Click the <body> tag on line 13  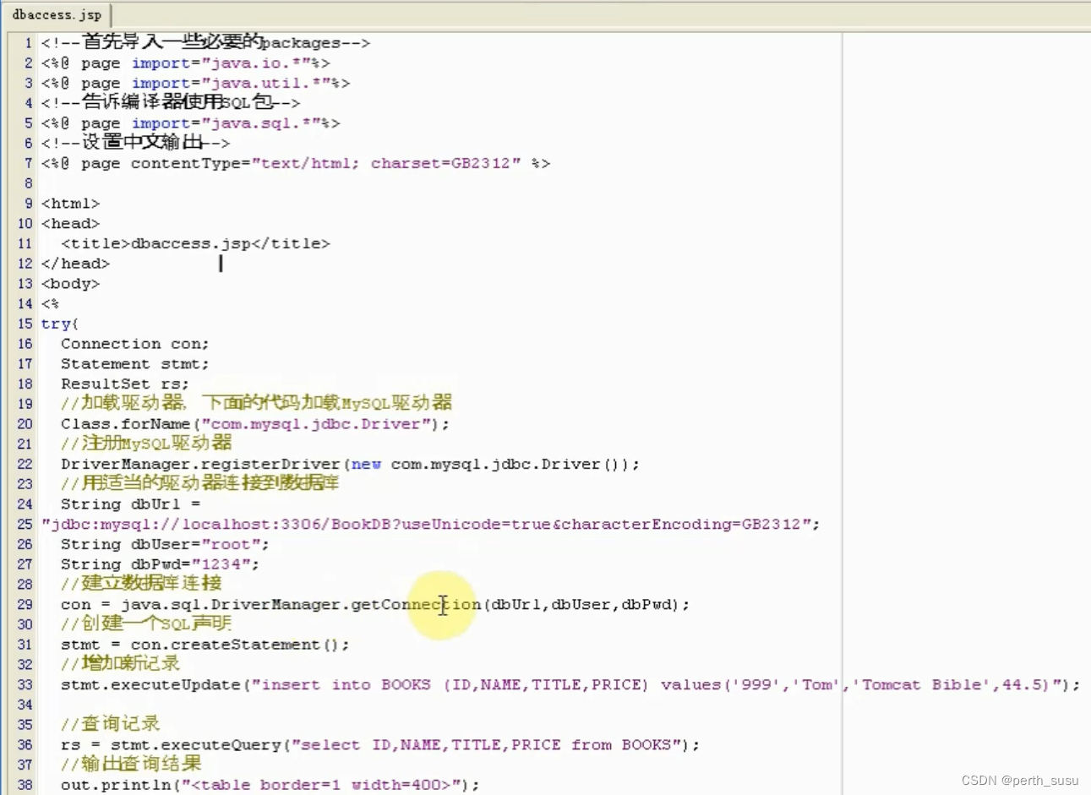[x=70, y=284]
